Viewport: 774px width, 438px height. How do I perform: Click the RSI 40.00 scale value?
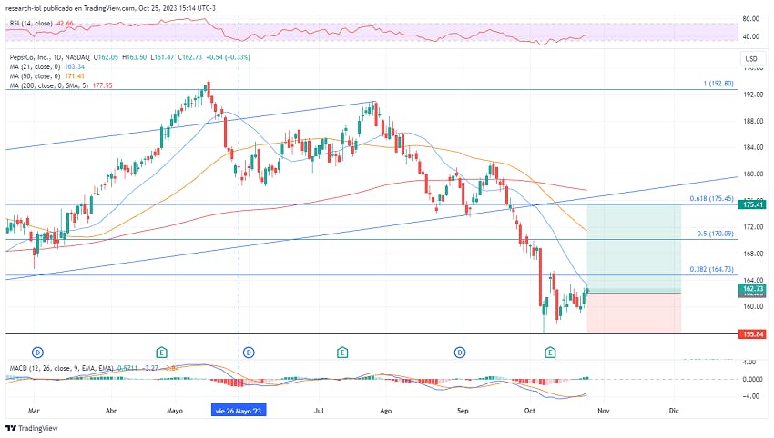tap(751, 36)
